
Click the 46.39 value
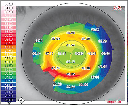(86, 39)
